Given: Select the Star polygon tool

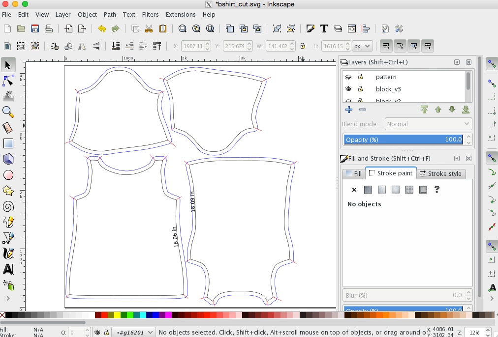Looking at the screenshot, I should tap(8, 191).
